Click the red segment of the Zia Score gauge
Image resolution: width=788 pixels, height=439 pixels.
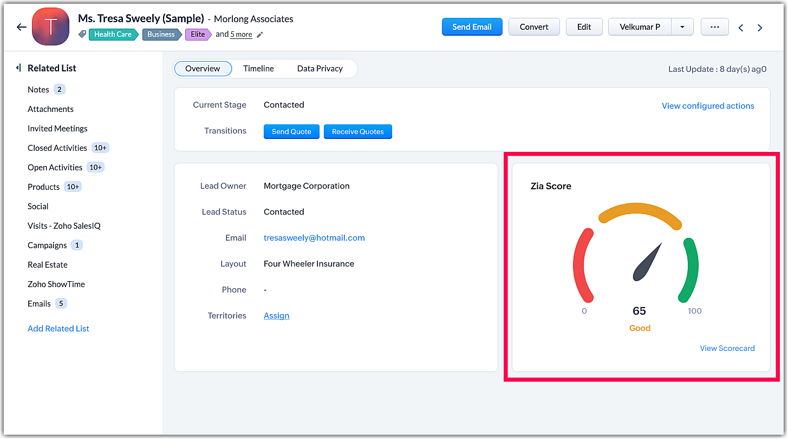[579, 265]
